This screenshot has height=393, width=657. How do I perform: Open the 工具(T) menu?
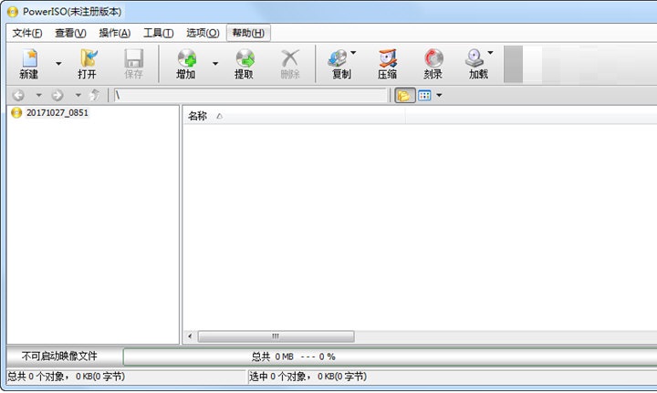[x=158, y=33]
